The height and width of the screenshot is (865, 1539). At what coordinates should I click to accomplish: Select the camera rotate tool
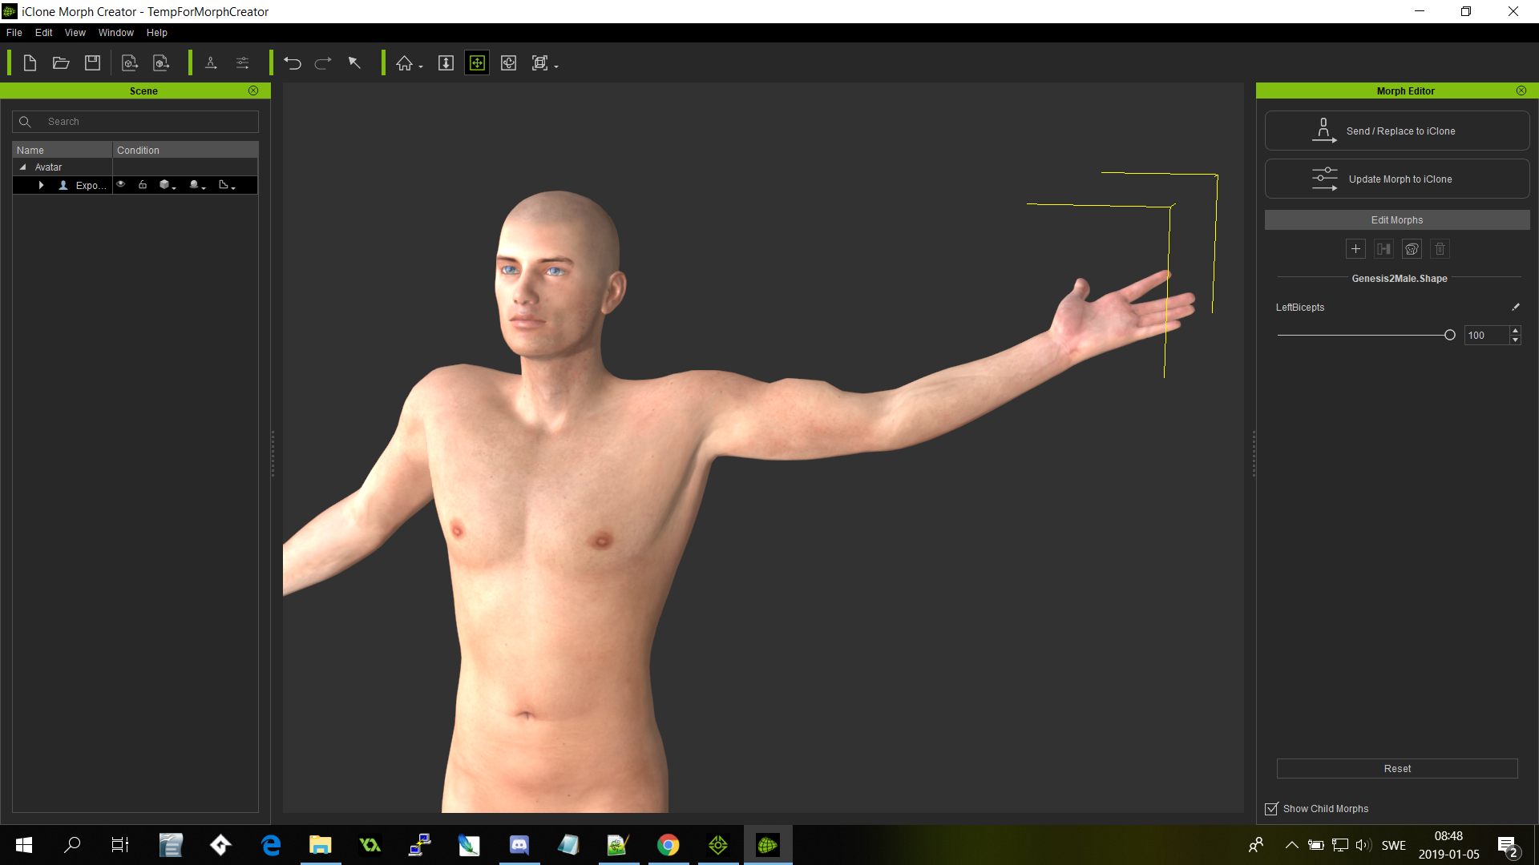click(x=508, y=63)
